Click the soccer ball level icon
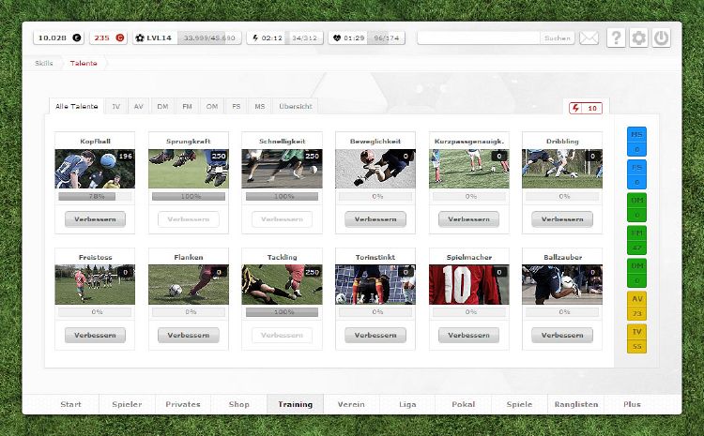 (141, 38)
